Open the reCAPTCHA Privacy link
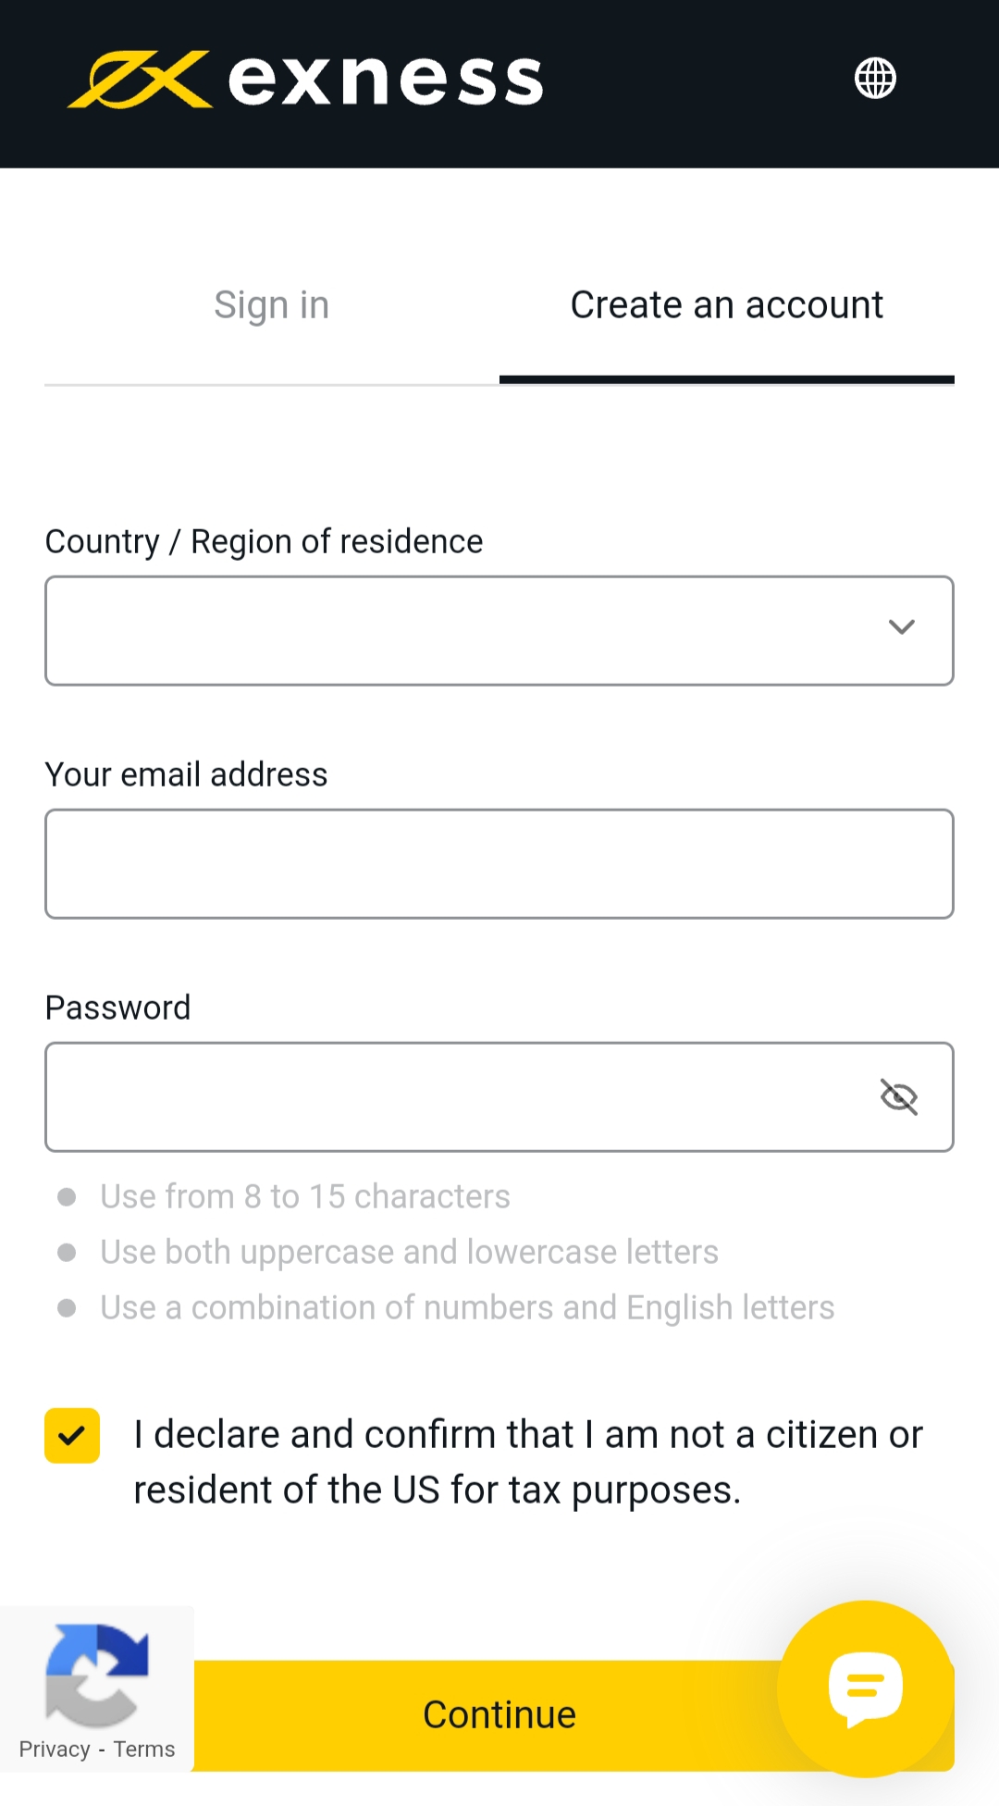The width and height of the screenshot is (999, 1806). pyautogui.click(x=55, y=1750)
